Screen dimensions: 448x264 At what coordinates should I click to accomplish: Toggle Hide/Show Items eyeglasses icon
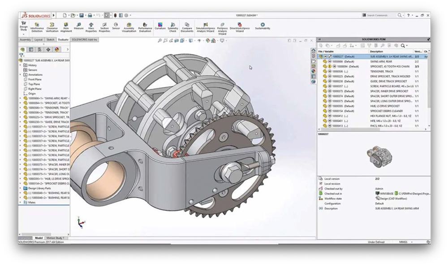click(x=199, y=40)
